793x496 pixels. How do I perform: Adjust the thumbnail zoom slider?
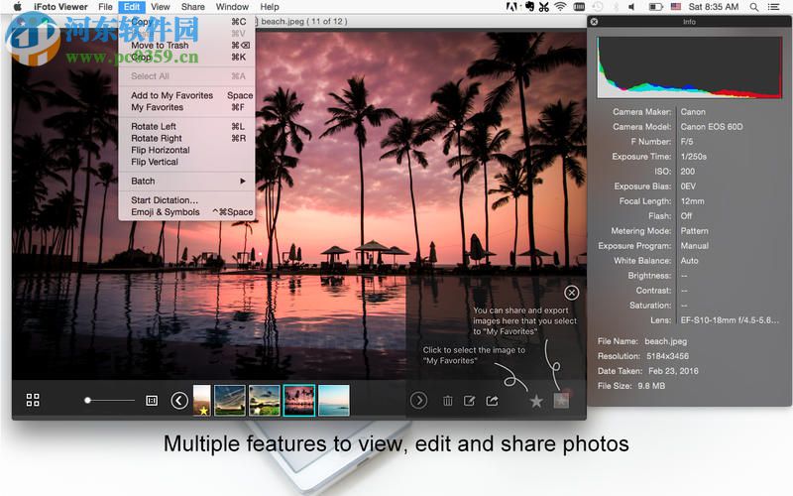pos(109,401)
